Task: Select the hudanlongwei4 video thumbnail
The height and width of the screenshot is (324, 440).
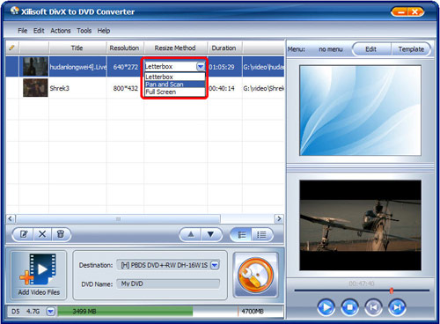Action: (35, 67)
